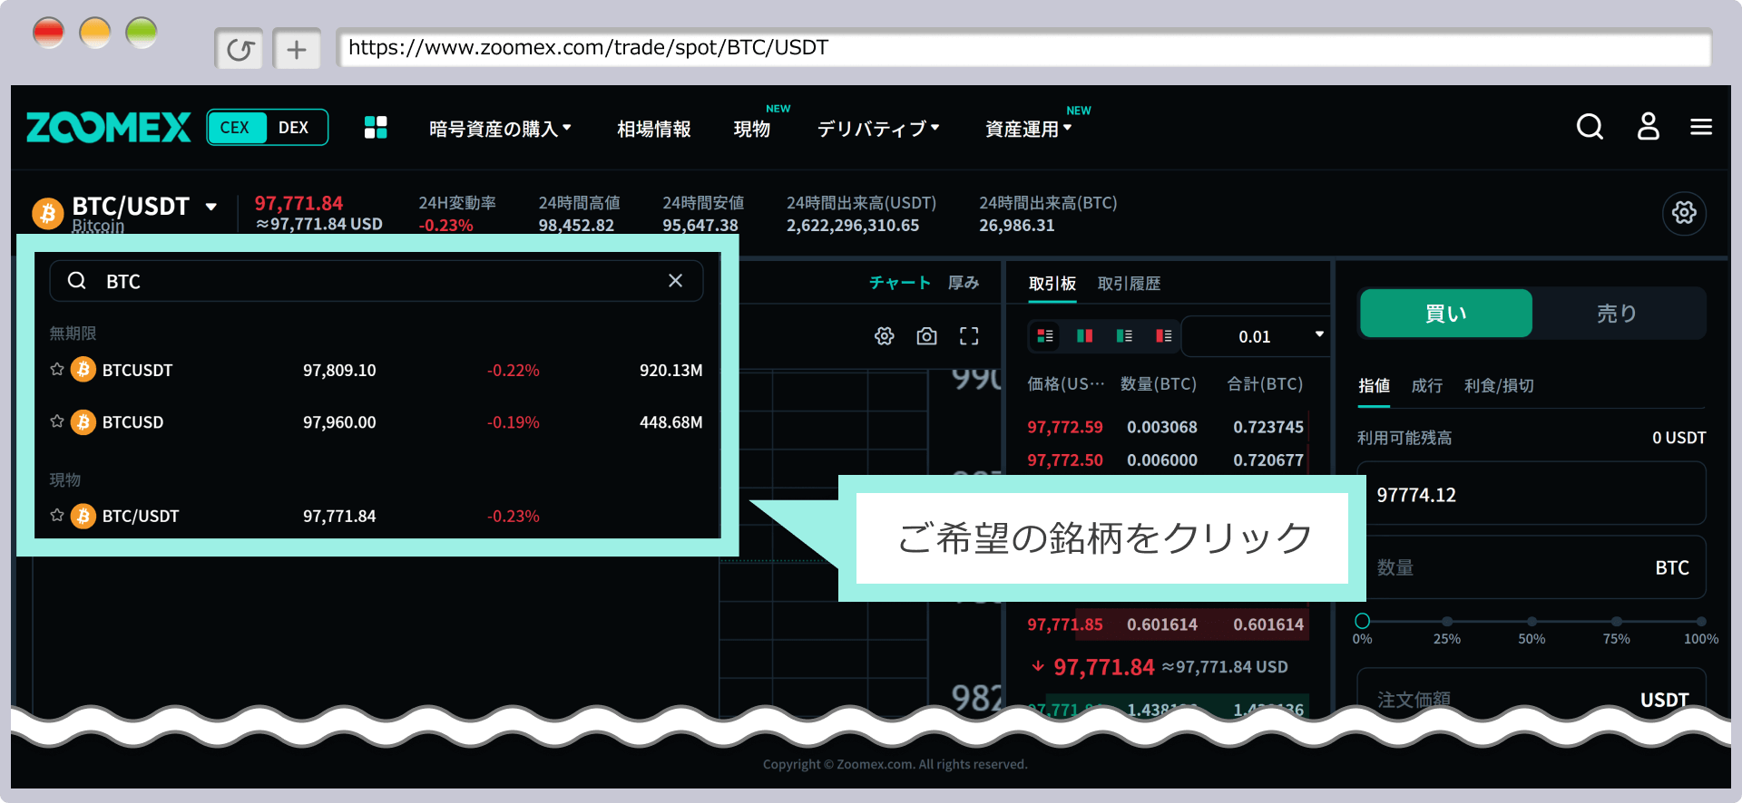Open BTC/USDT pair selector dropdown
This screenshot has height=803, width=1742.
pos(211,207)
